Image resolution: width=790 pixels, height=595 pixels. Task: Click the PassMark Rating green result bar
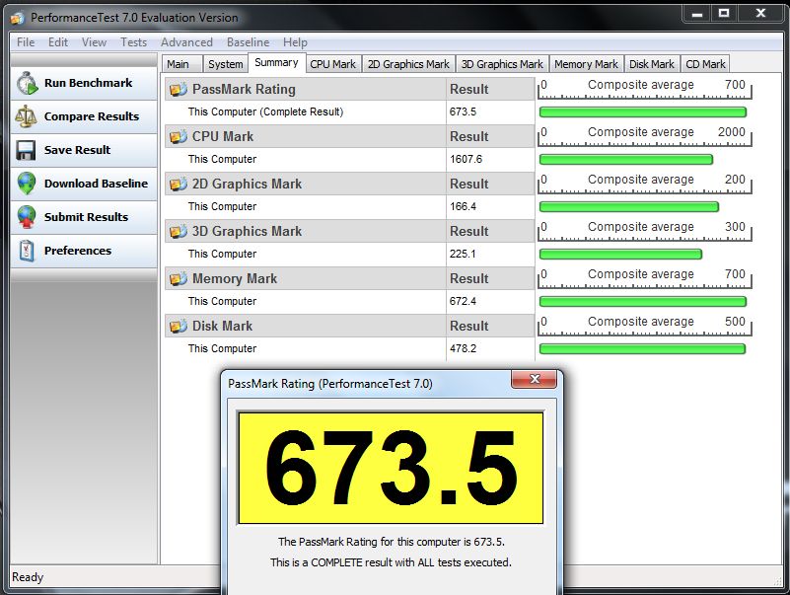642,112
